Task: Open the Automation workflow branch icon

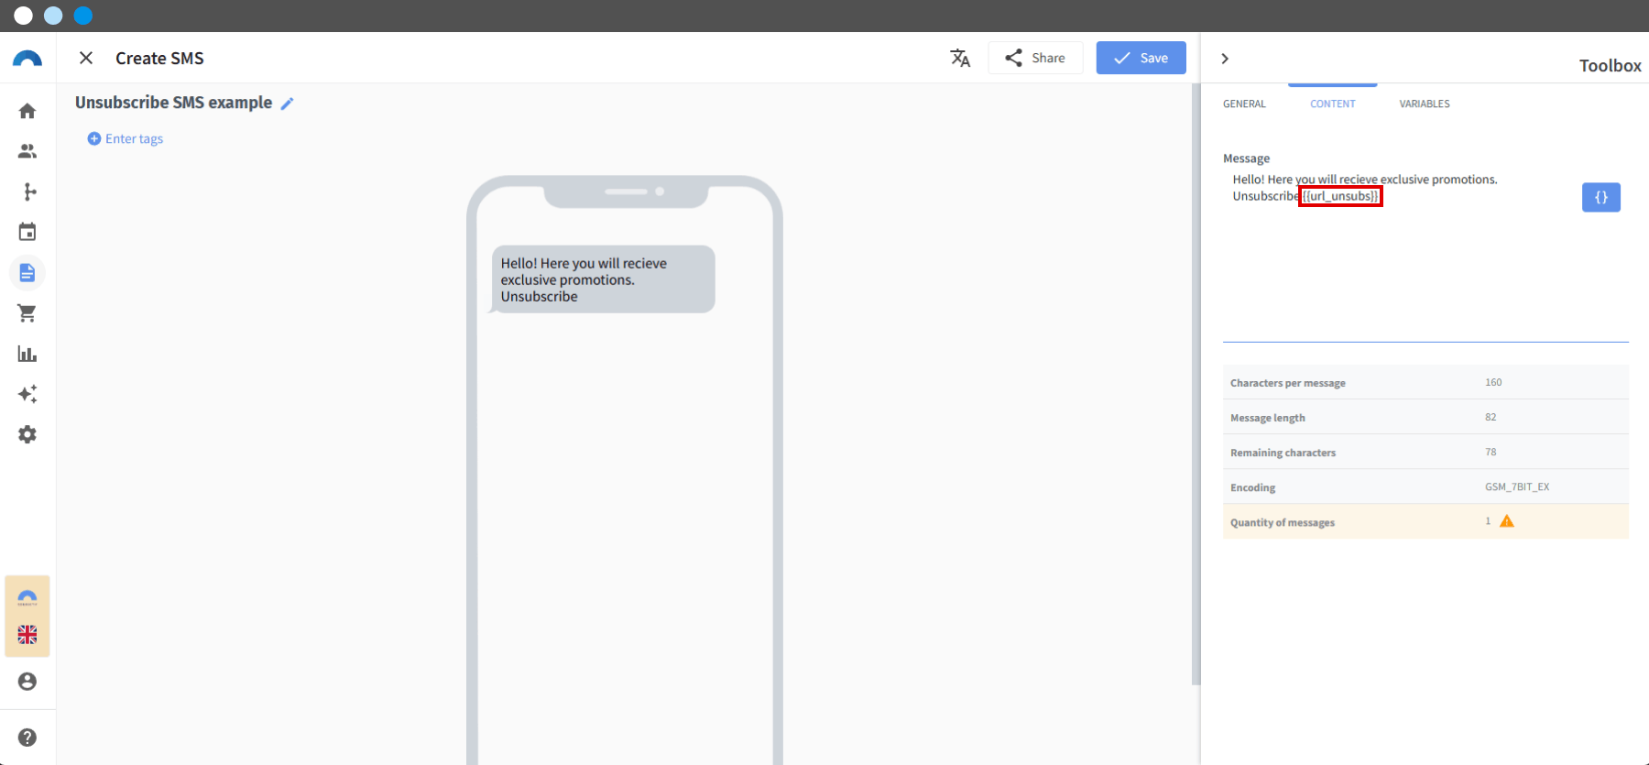Action: click(29, 191)
